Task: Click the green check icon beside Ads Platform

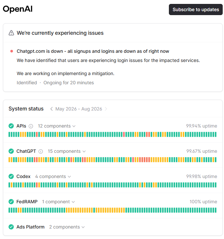Action: [x=11, y=227]
